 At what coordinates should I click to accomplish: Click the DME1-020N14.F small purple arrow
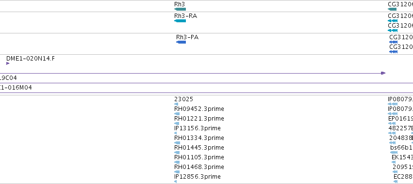(8, 63)
